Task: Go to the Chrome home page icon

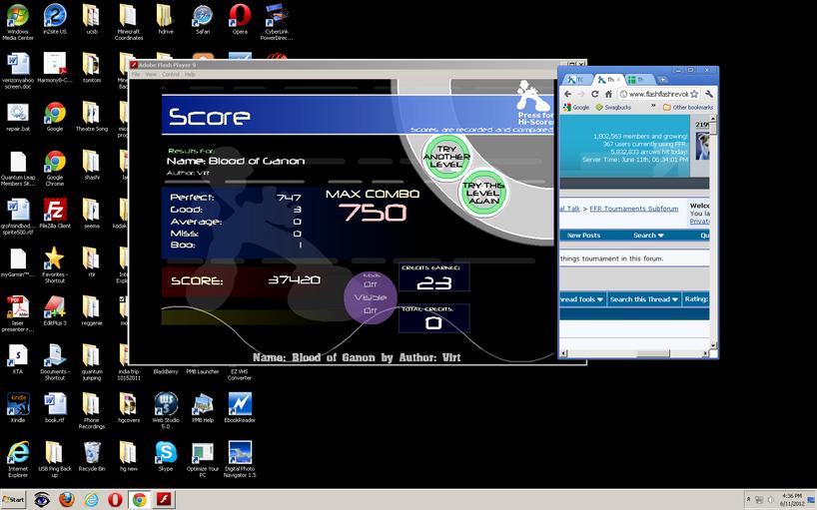Action: 608,94
